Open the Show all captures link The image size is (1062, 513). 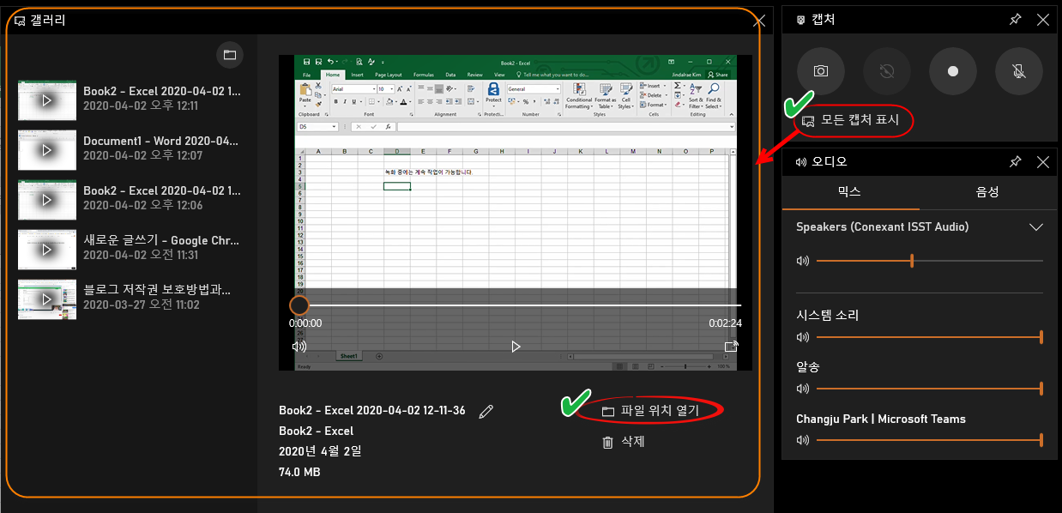point(850,120)
